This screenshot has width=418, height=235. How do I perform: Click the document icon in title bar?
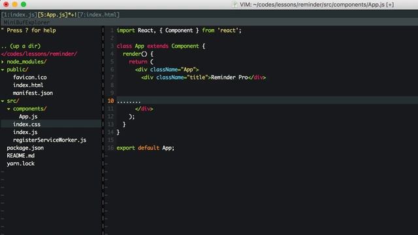point(234,5)
